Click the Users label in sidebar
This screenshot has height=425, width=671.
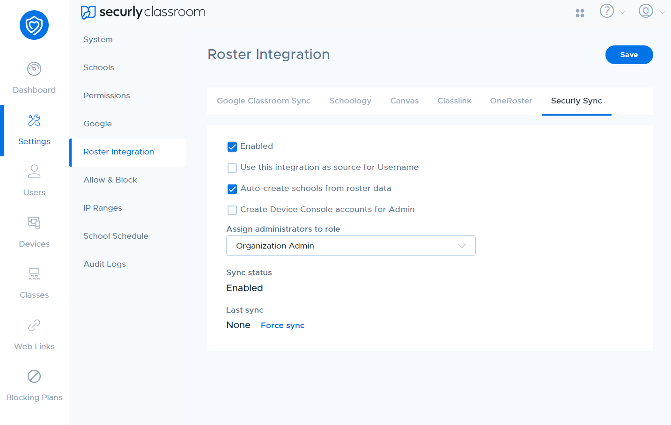(x=34, y=192)
